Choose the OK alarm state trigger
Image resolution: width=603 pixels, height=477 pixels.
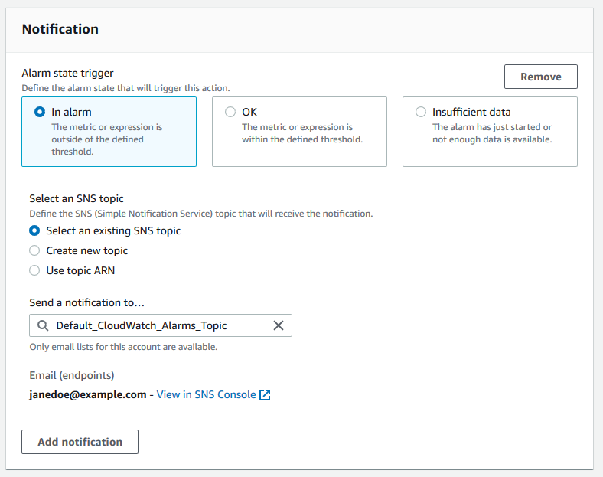230,112
